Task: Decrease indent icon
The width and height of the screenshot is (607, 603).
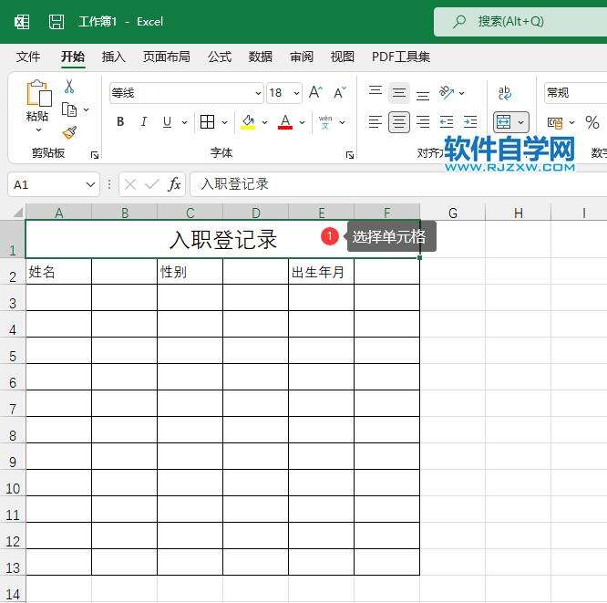Action: click(447, 122)
